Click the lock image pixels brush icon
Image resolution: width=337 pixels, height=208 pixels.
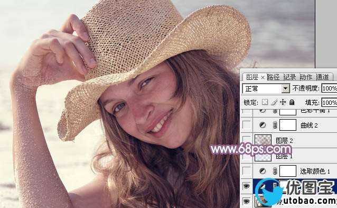(274, 102)
